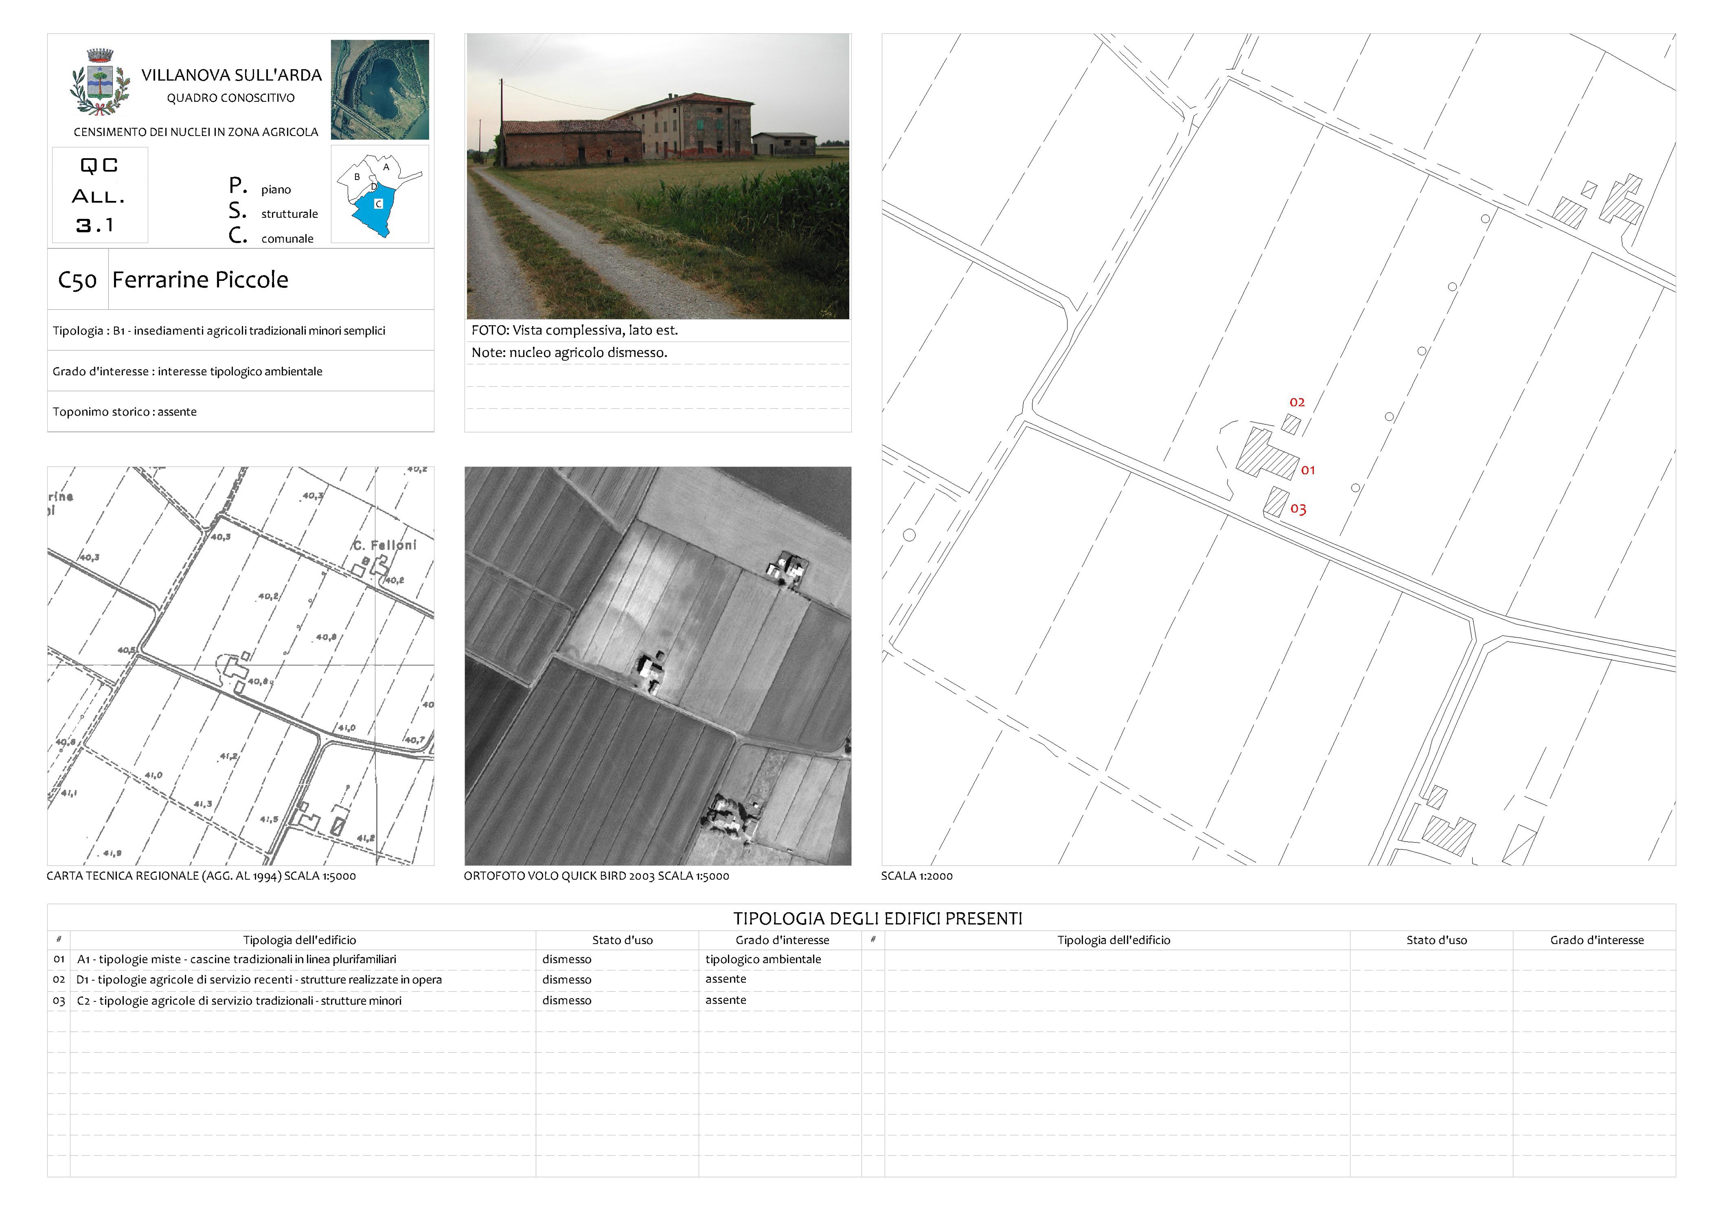Click the 'strutturale' word beside S.
1710x1209 pixels.
click(x=290, y=214)
